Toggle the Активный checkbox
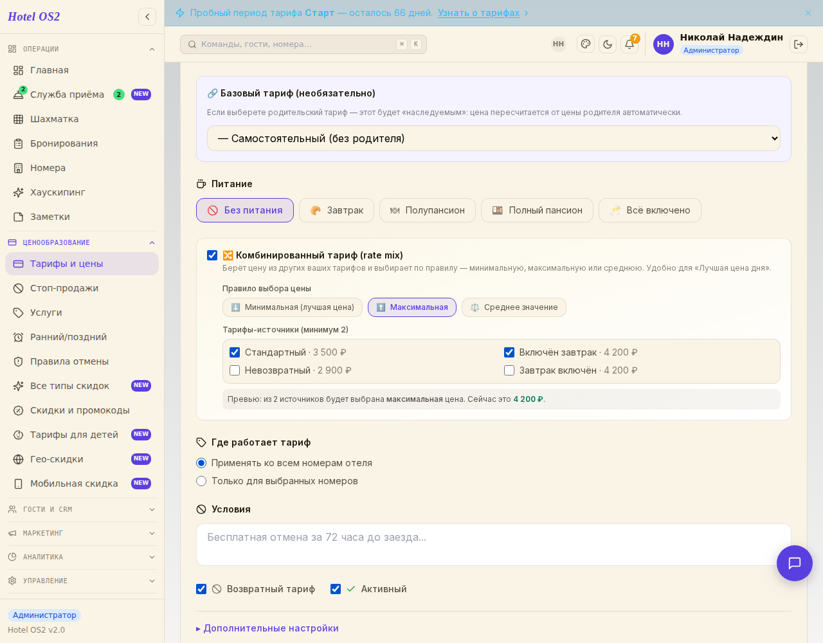The width and height of the screenshot is (823, 643). coord(336,589)
